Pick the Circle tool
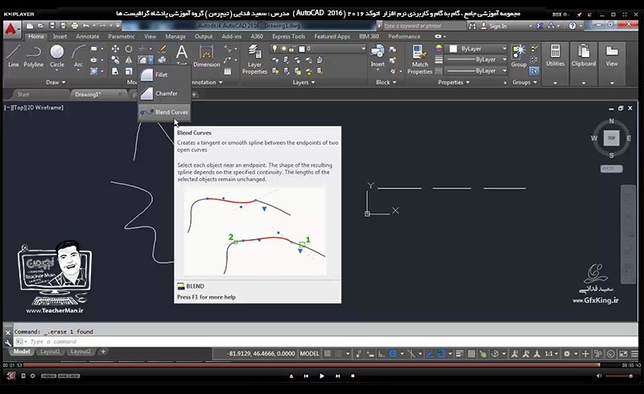Screen dimensions: 644x394 click(x=56, y=56)
